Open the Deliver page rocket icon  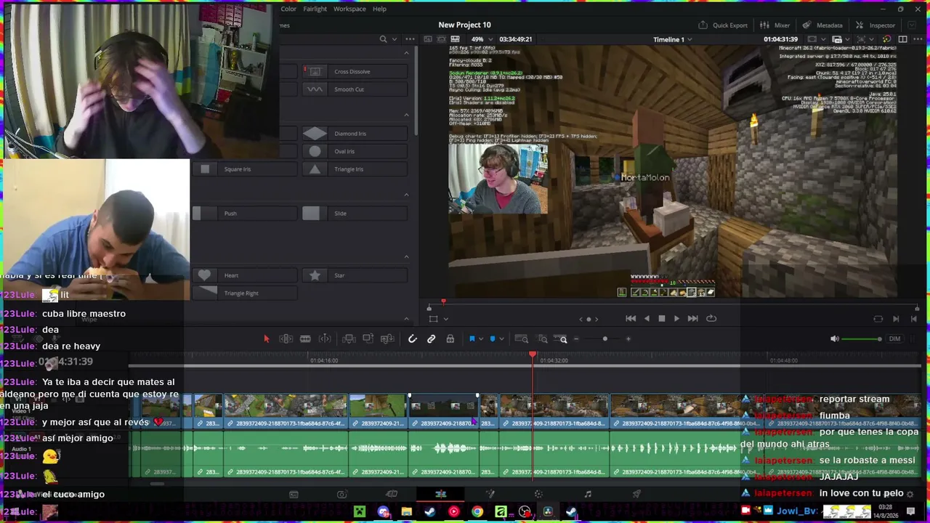(636, 495)
